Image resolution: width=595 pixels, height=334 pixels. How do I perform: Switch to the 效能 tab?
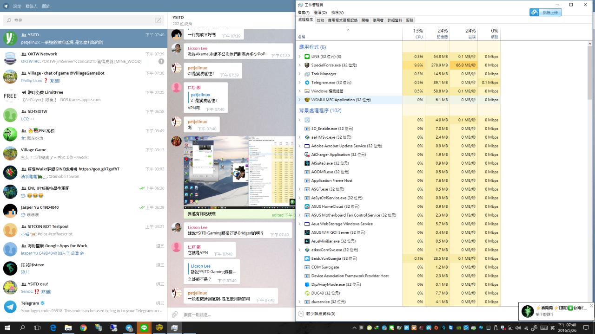(320, 20)
